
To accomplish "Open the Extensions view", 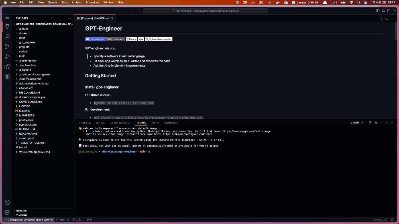I will tap(7, 67).
